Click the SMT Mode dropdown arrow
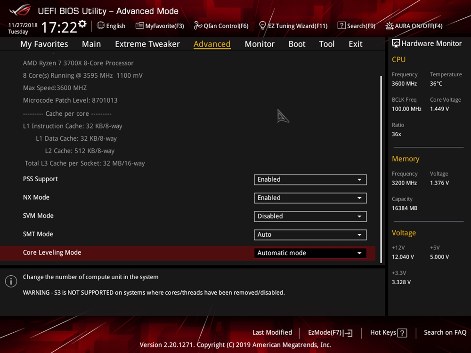 click(x=359, y=235)
